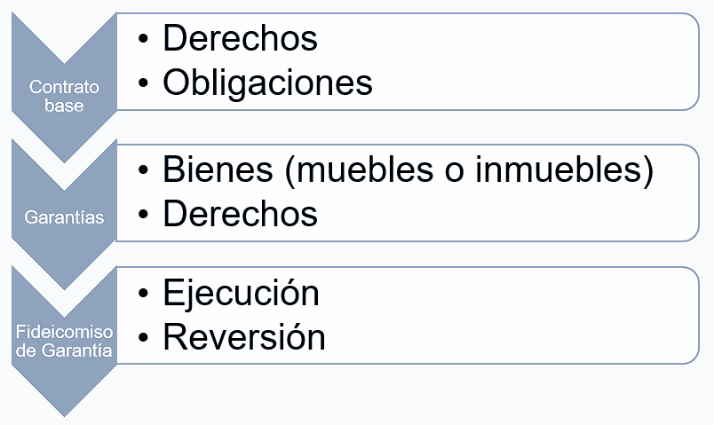Select the "Obligaciones" bullet text

point(267,83)
